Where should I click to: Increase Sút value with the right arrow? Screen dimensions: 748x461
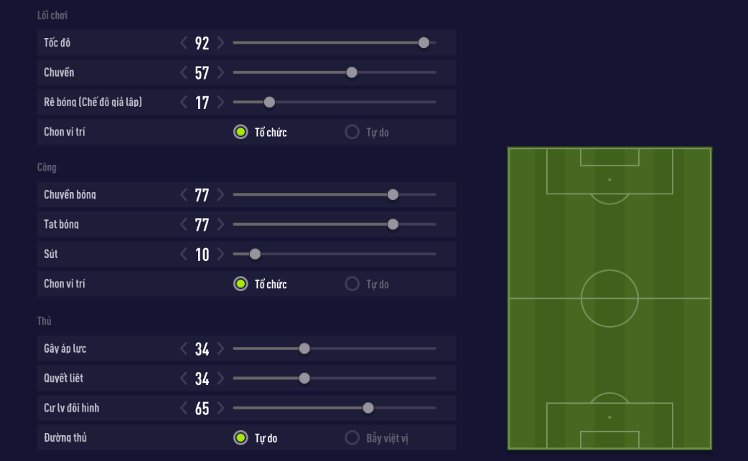(x=220, y=254)
